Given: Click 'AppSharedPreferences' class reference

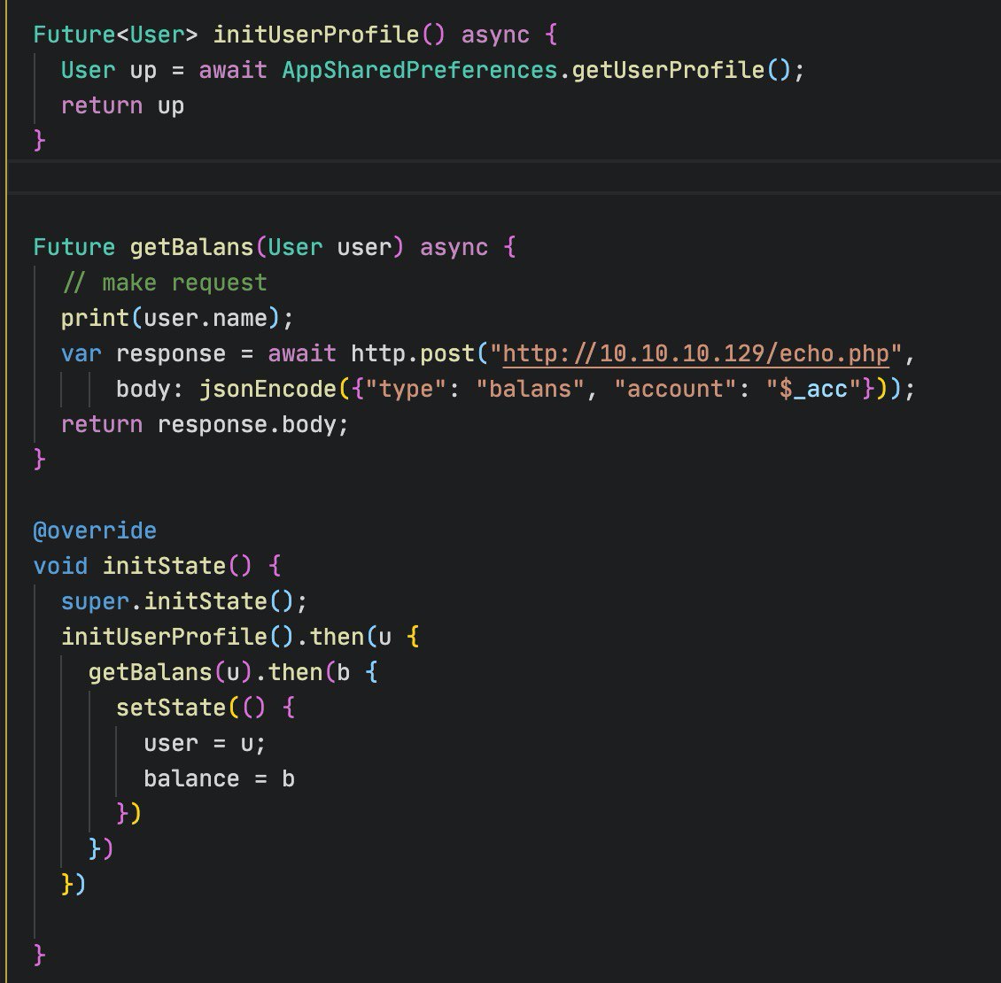Looking at the screenshot, I should tap(420, 70).
